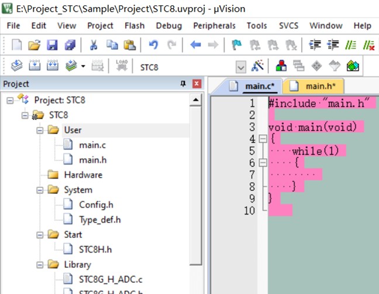Image resolution: width=379 pixels, height=294 pixels.
Task: Click the Paste clipboard icon
Action: pyautogui.click(x=130, y=45)
